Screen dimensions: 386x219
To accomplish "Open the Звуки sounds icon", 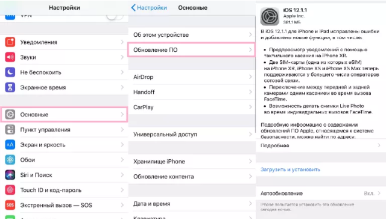I will pyautogui.click(x=10, y=57).
